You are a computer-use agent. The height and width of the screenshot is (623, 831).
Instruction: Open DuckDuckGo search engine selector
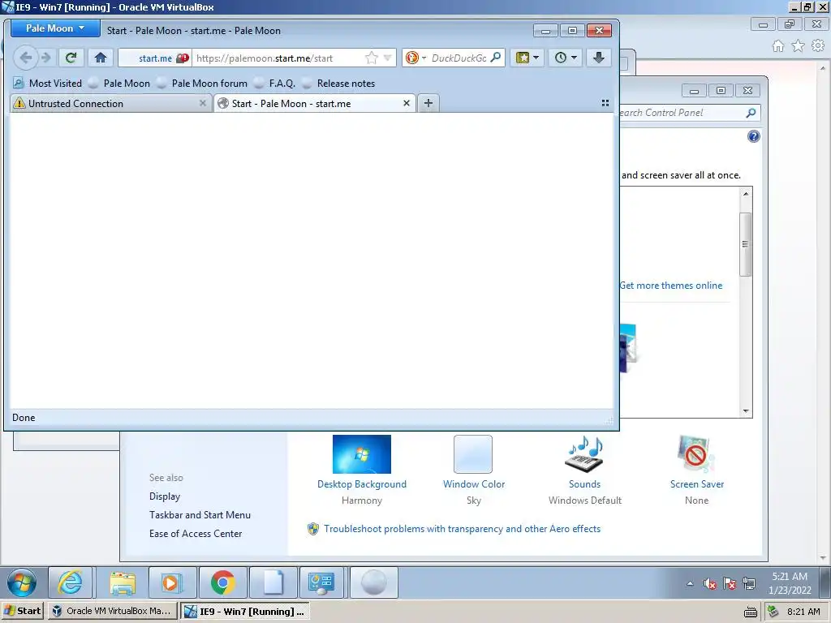[x=415, y=58]
